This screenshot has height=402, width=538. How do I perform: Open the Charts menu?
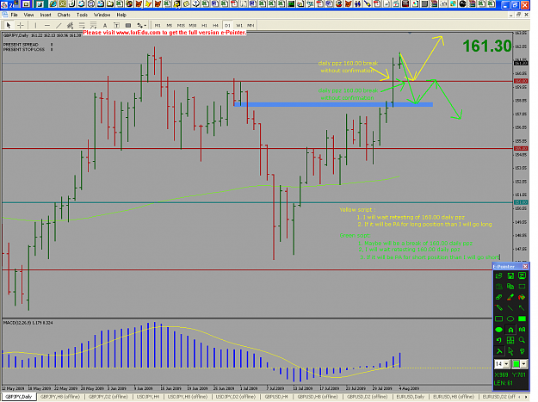coord(64,15)
